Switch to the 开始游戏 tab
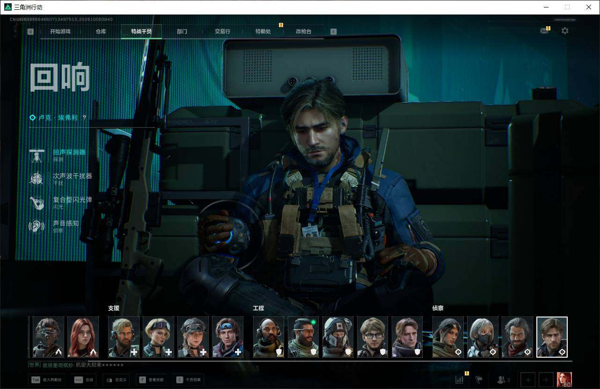 pos(60,31)
